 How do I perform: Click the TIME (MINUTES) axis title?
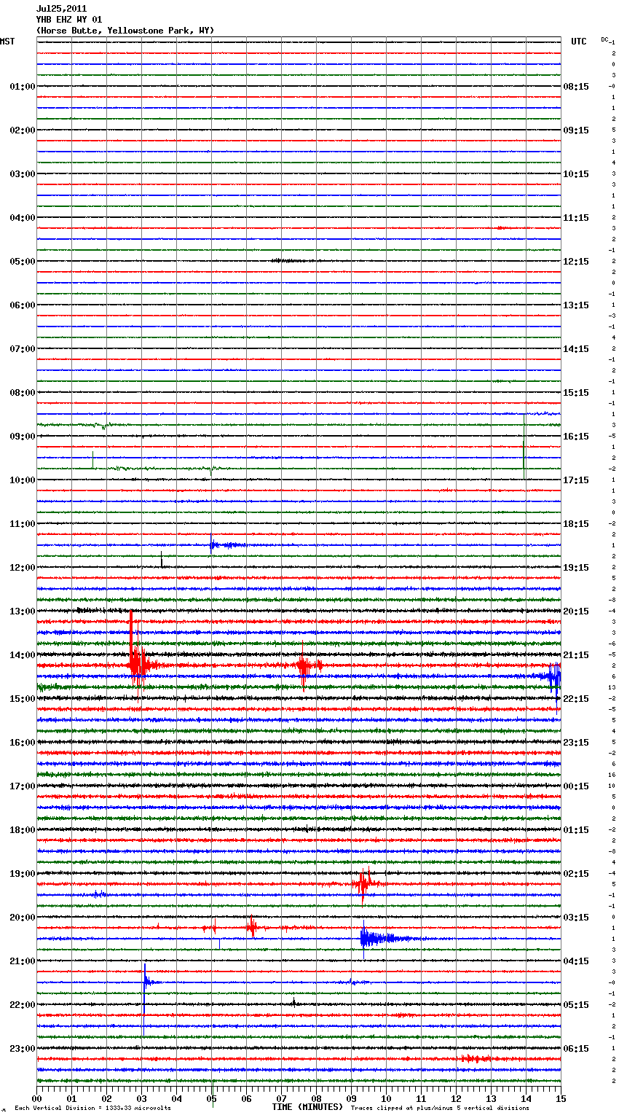[x=307, y=1107]
